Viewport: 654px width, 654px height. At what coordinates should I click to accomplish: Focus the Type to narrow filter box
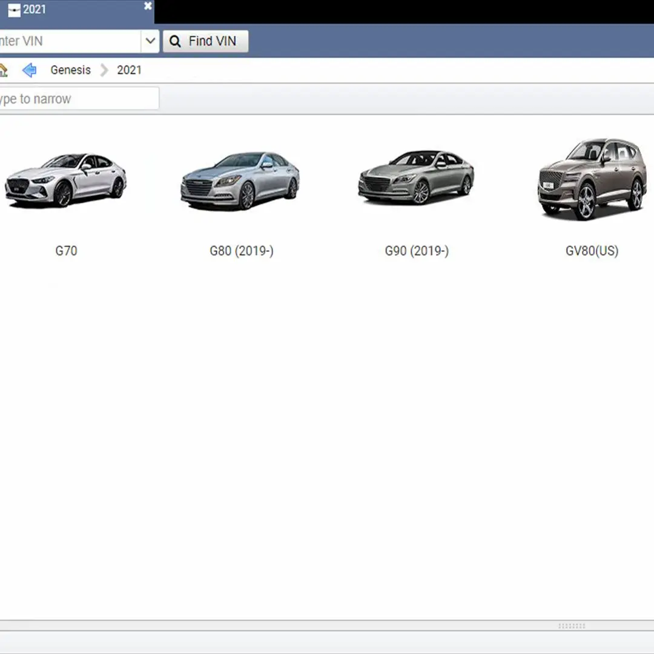click(x=79, y=99)
